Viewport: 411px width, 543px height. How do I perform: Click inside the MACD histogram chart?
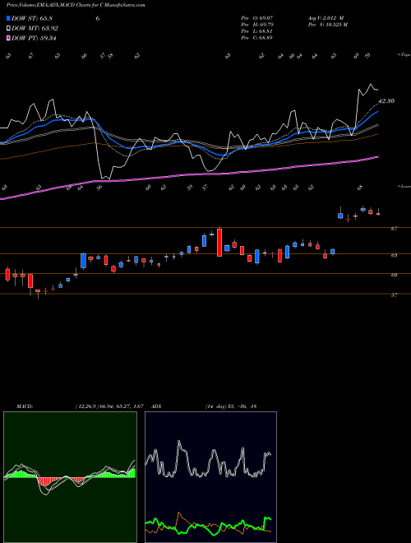pyautogui.click(x=70, y=477)
